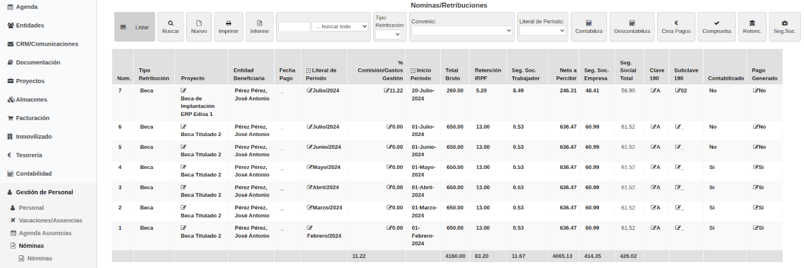Open the Vacaciones/Ausencias link
Image resolution: width=804 pixels, height=268 pixels.
click(x=50, y=220)
